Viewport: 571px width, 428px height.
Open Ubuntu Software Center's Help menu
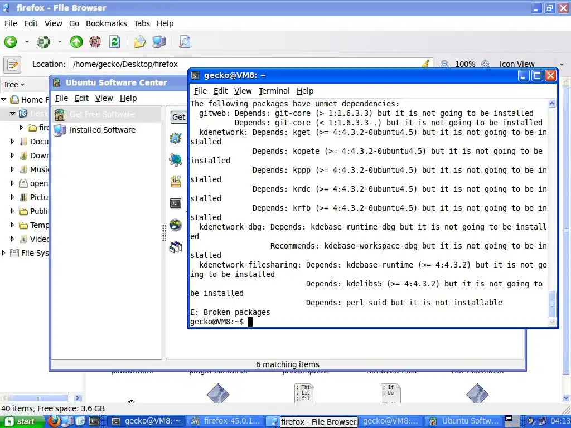[128, 98]
